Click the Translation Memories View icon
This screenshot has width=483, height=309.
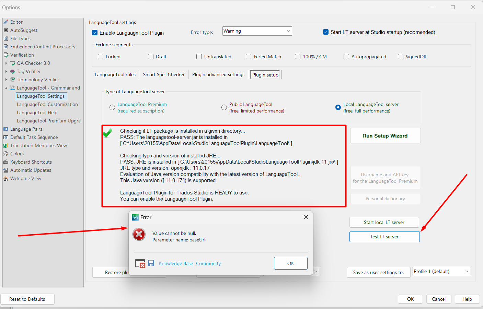[x=6, y=145]
